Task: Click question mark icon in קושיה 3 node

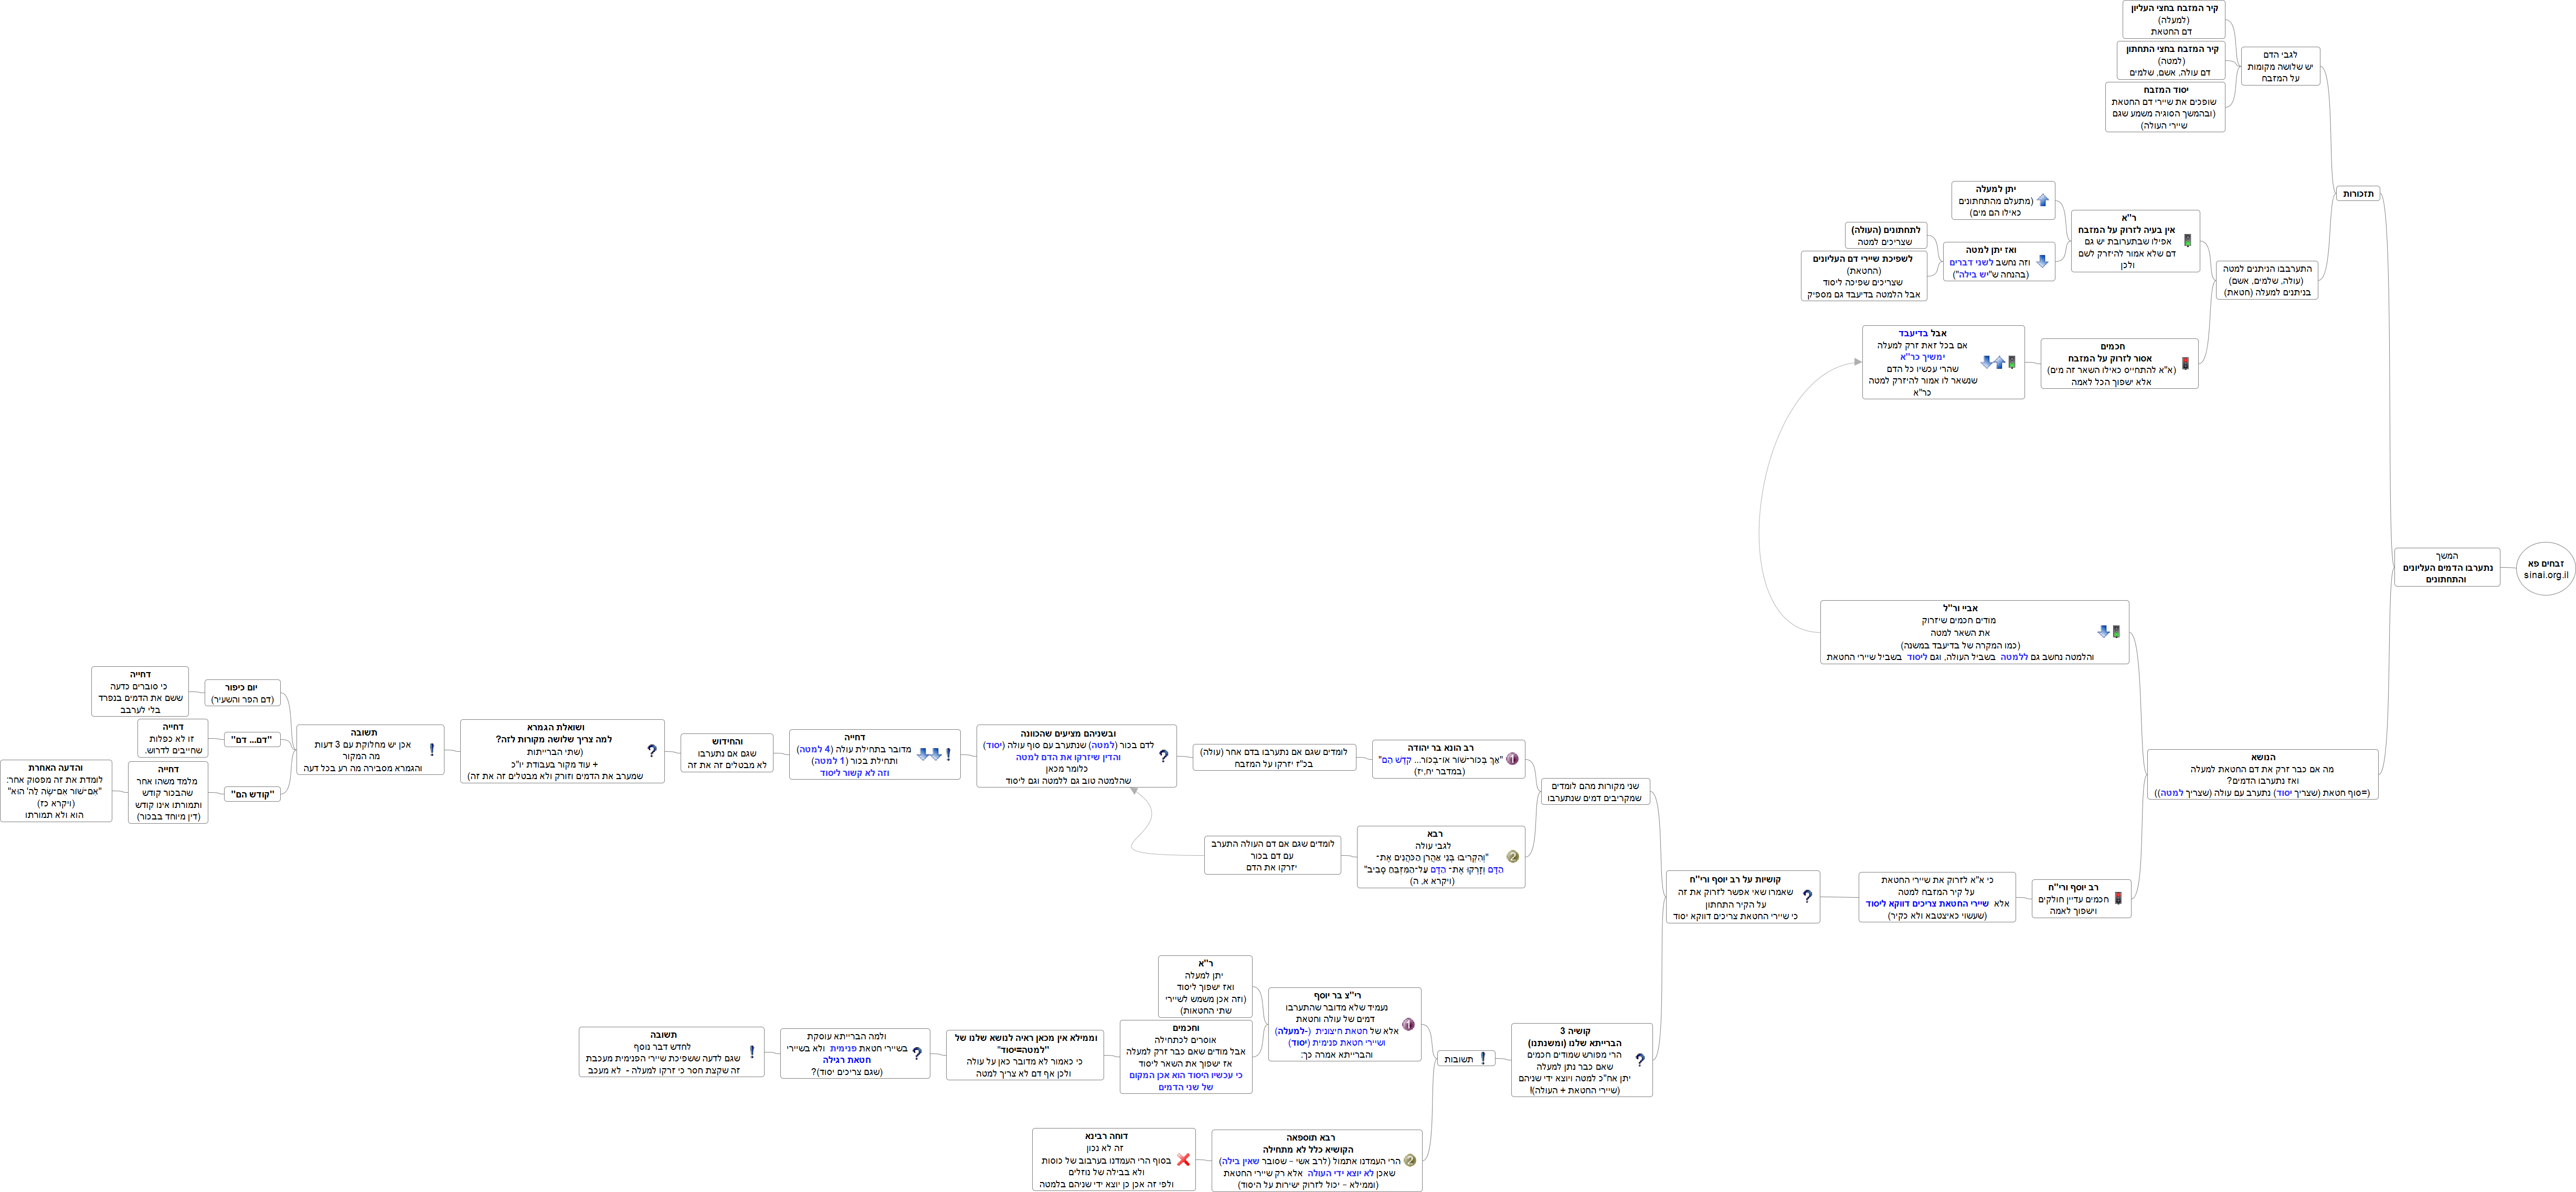Action: 1639,1060
